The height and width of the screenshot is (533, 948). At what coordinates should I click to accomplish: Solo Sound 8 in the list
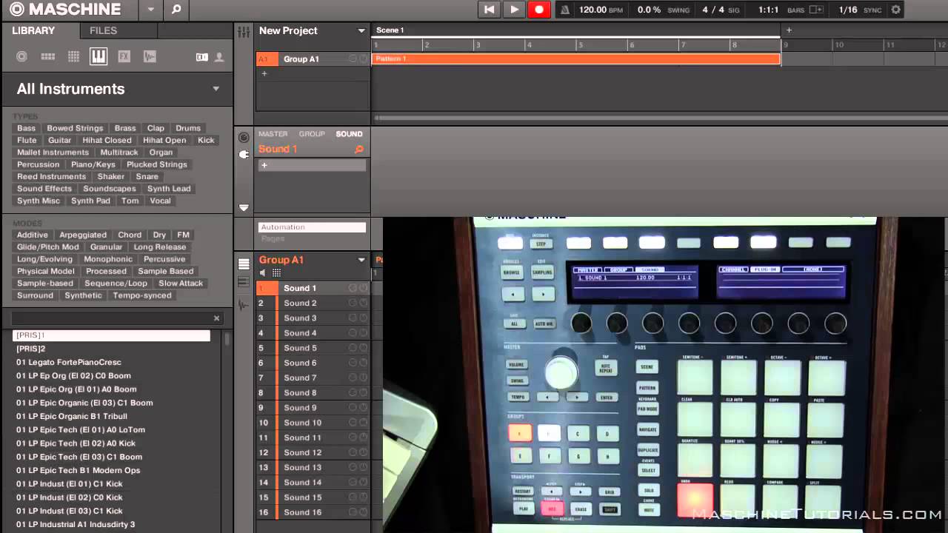pos(353,392)
